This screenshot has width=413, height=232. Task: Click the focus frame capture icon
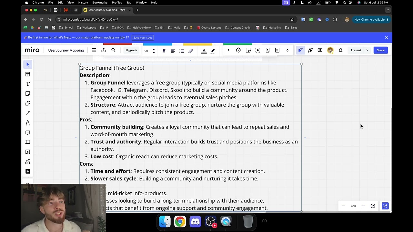click(x=258, y=50)
